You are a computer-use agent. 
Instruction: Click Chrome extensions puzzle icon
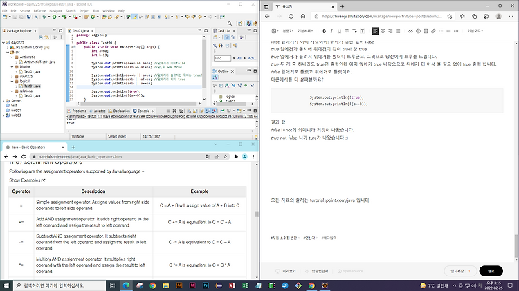click(x=236, y=156)
